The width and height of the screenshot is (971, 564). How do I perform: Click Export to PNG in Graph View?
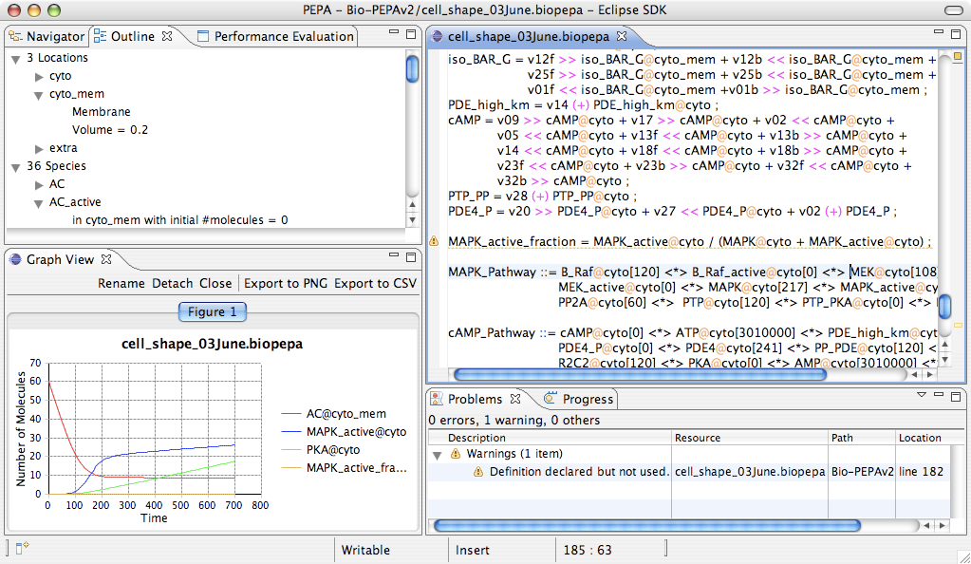click(286, 283)
